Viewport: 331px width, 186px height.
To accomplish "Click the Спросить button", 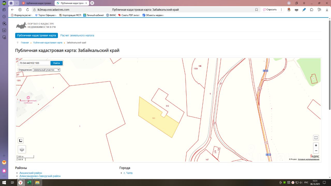I will click(270, 10).
